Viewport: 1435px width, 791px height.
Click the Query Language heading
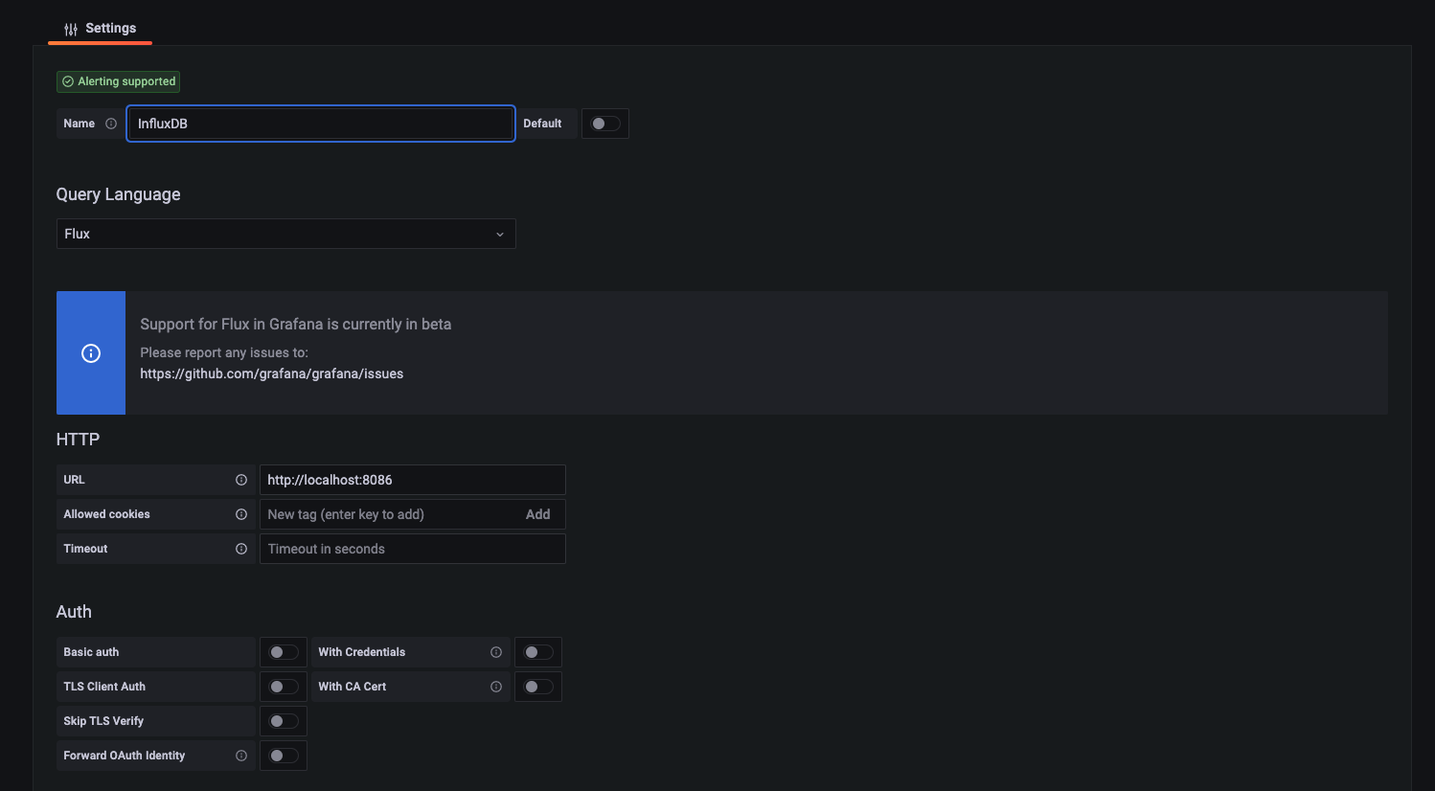[118, 194]
